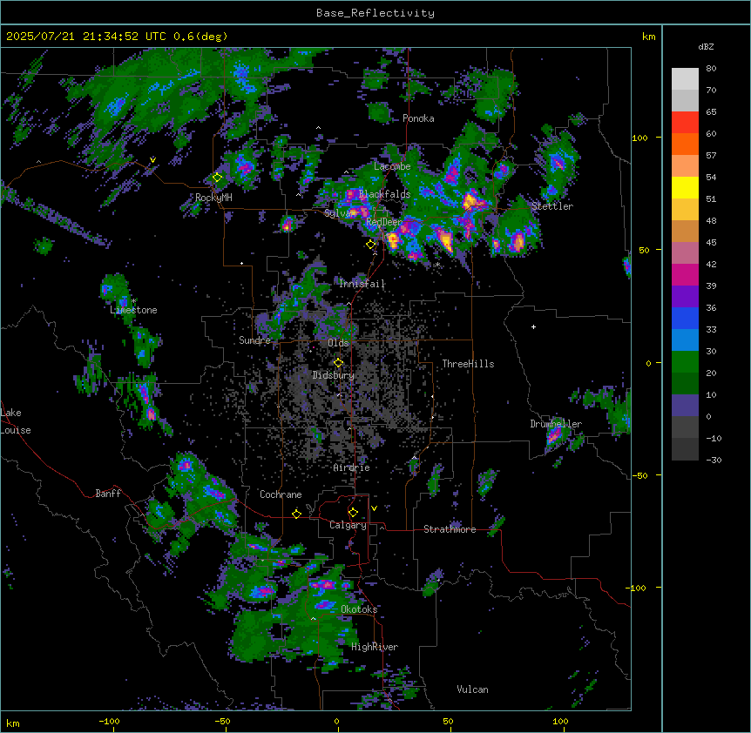Click the Stettler city label
Viewport: 751px width, 733px height.
pyautogui.click(x=552, y=206)
